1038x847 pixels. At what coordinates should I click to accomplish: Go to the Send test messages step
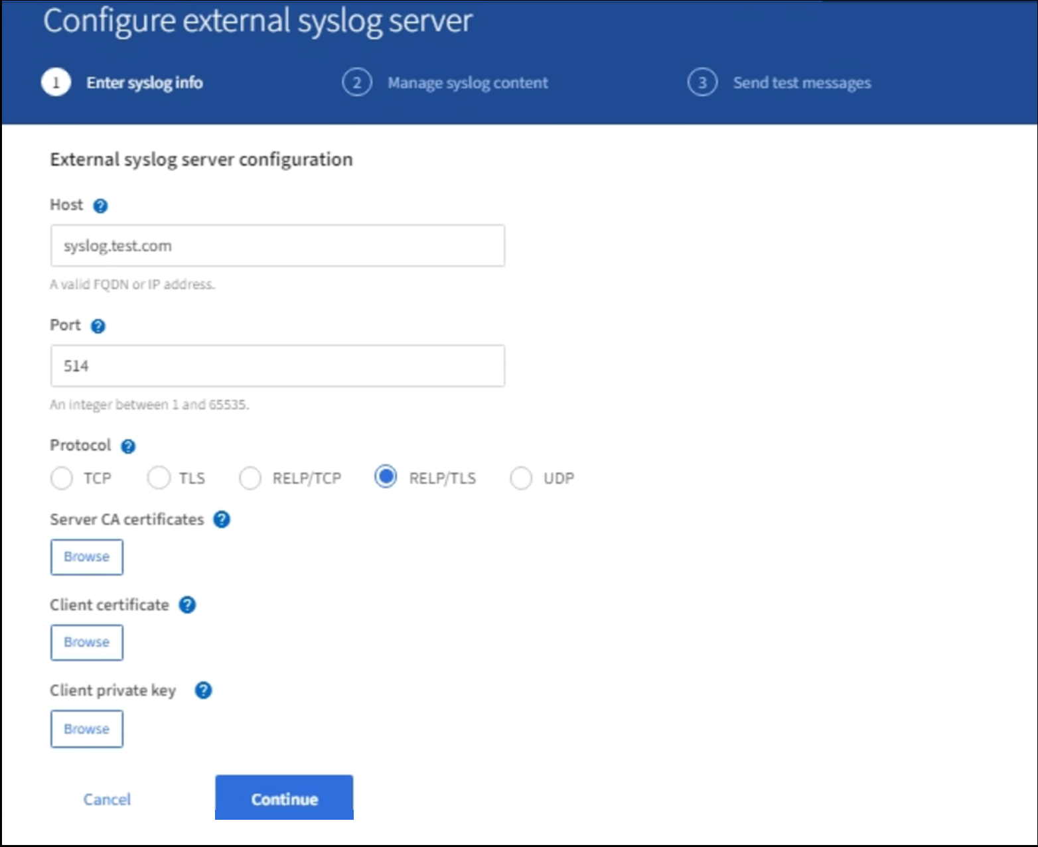(802, 83)
